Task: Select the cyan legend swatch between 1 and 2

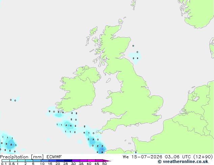Action: pos(21,161)
